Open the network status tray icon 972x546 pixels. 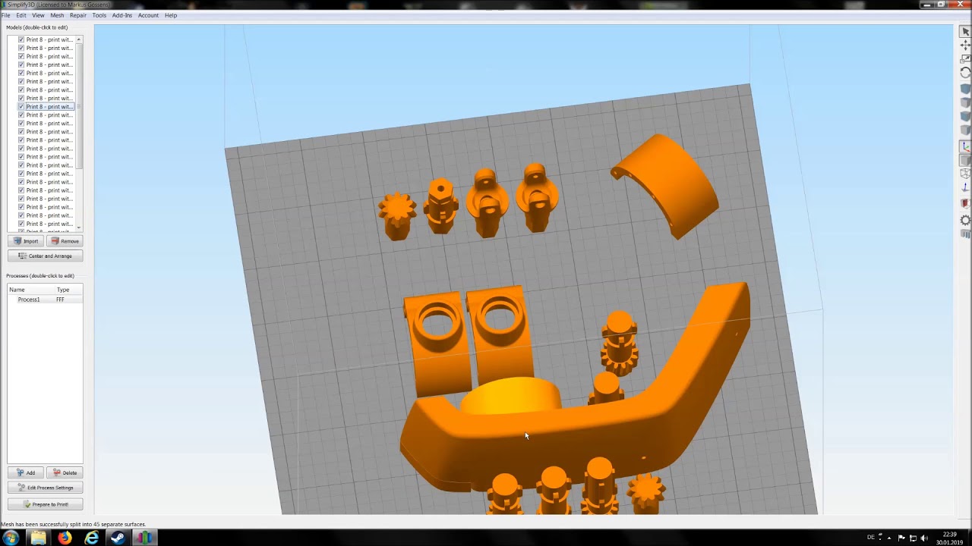(x=913, y=538)
